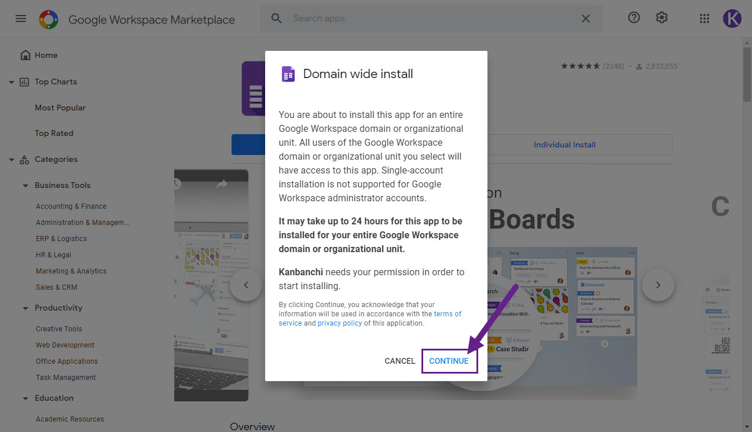Click the Top Charts chart icon

click(x=24, y=82)
